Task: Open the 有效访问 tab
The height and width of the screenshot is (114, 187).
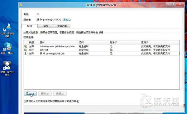Action: click(x=62, y=26)
